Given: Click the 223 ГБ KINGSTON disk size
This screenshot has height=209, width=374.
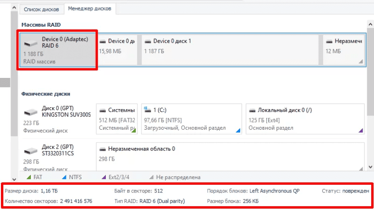Looking at the screenshot, I should click(31, 123).
